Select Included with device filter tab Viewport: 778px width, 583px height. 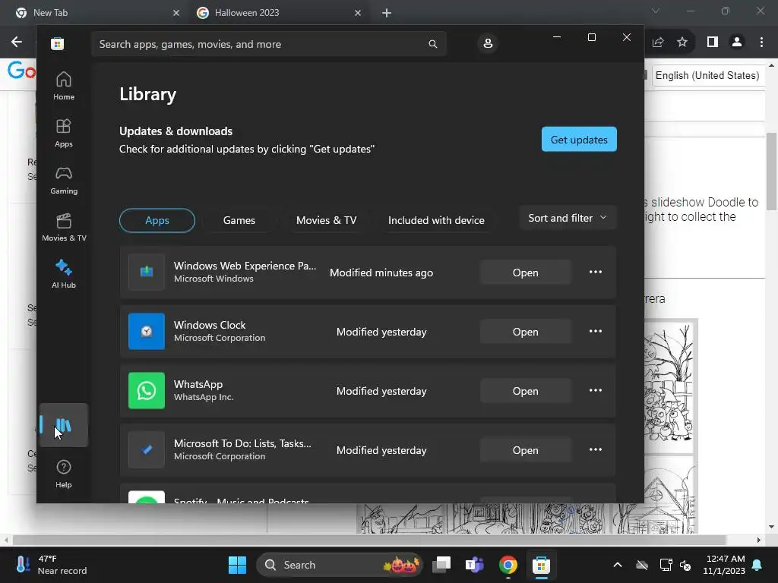[x=436, y=220]
